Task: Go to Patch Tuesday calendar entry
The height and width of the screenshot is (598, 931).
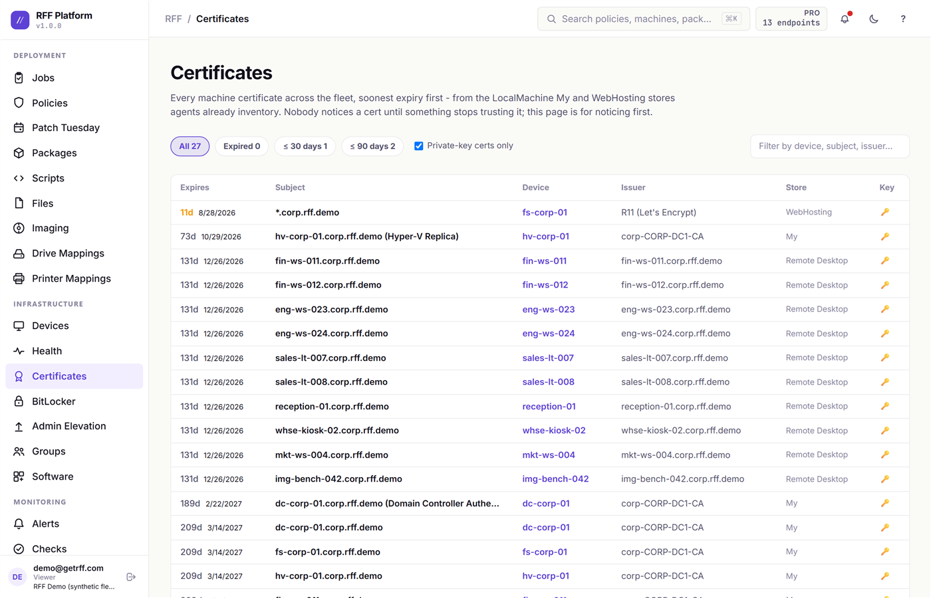Action: coord(74,128)
